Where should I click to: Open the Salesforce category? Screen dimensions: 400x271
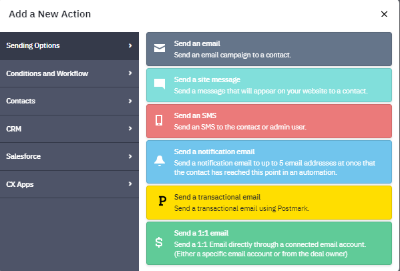pos(69,156)
